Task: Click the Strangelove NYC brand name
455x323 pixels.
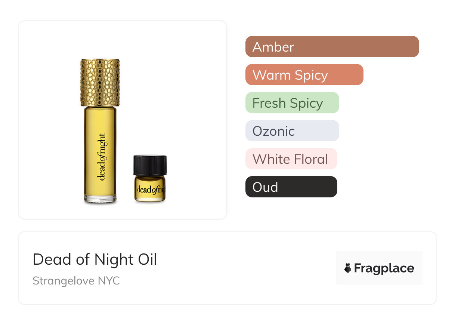Action: (76, 281)
